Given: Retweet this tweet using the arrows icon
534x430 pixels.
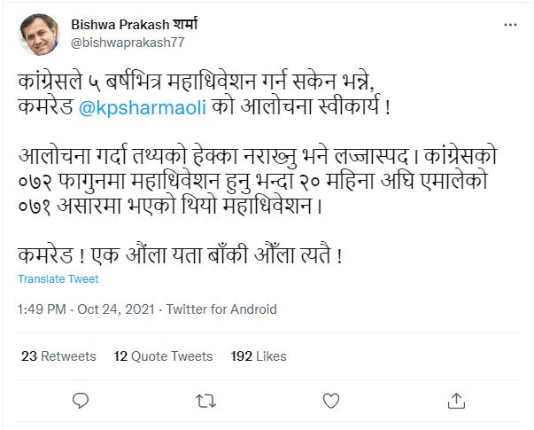Looking at the screenshot, I should (204, 400).
